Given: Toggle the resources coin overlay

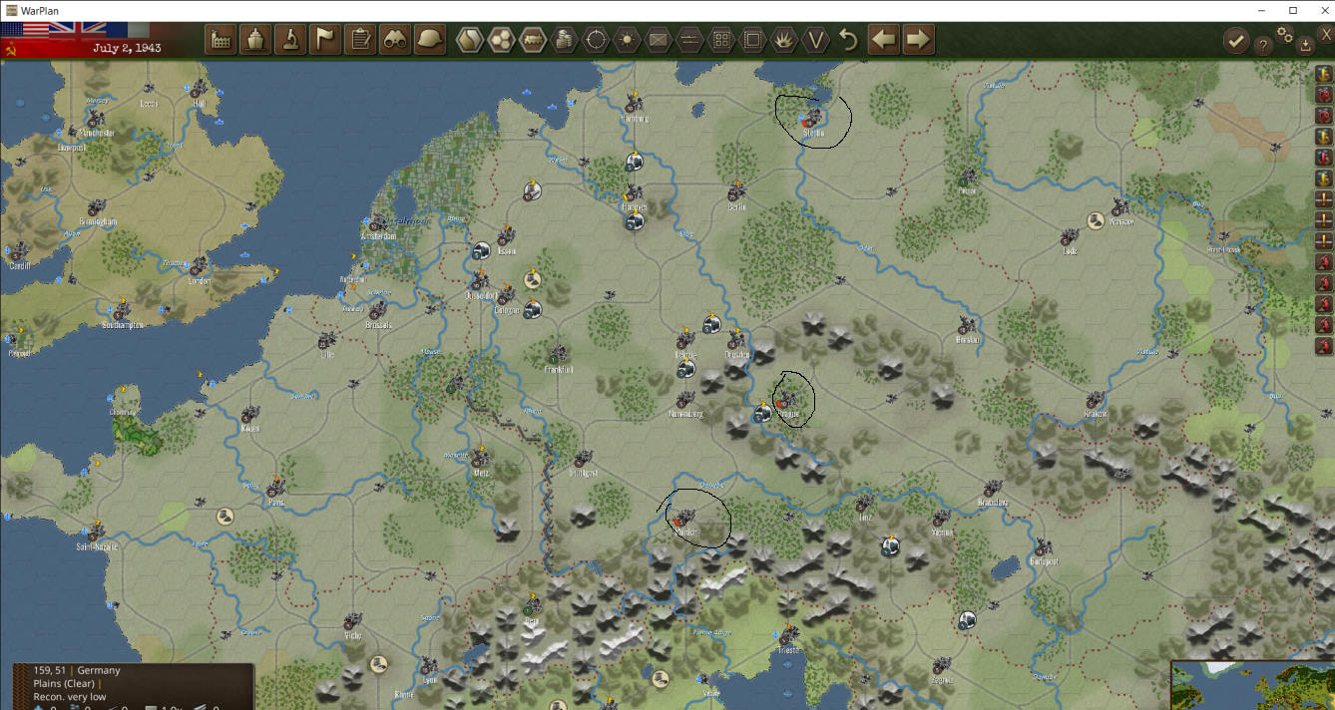Looking at the screenshot, I should pos(566,40).
